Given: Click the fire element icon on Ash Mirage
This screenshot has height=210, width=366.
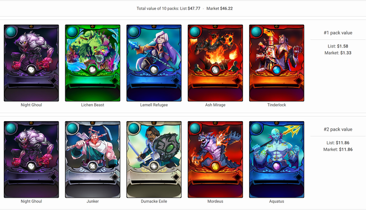Looking at the screenshot, I should pos(215,70).
